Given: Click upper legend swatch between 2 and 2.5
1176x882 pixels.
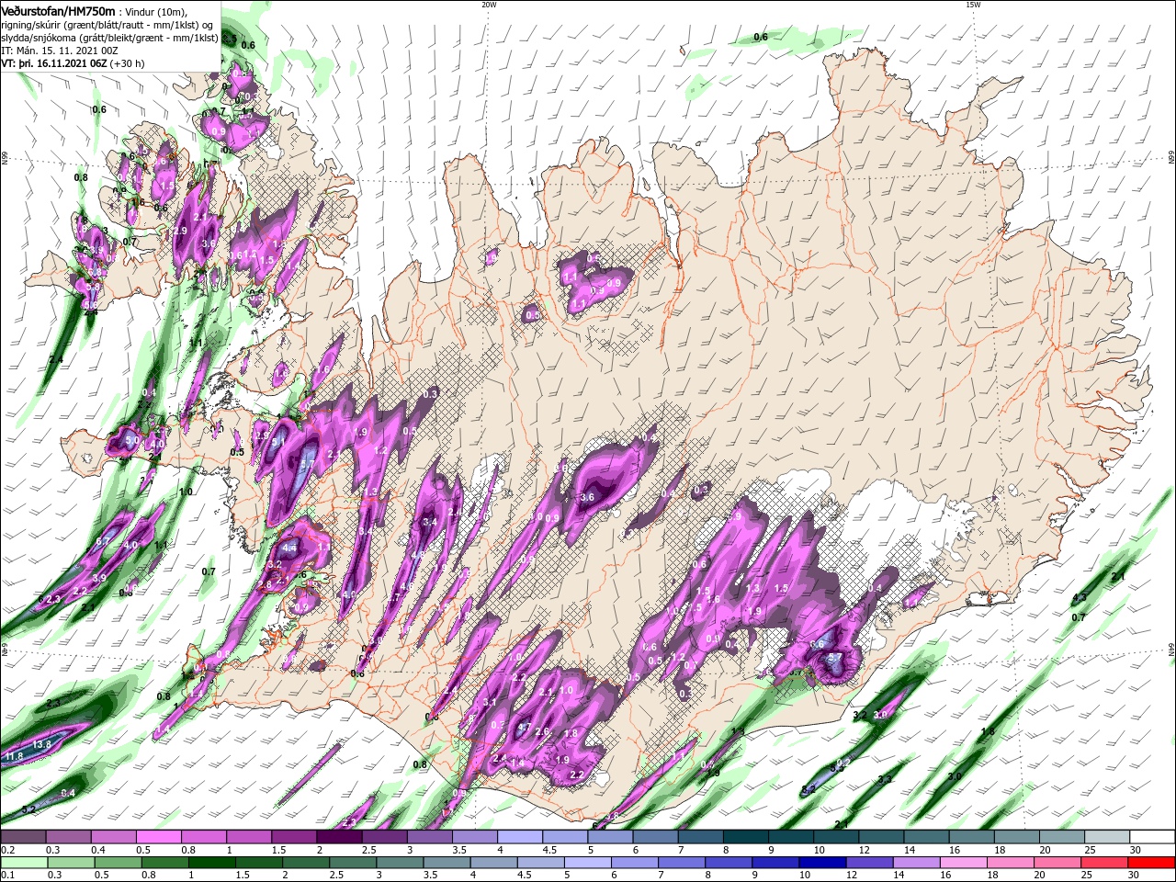Looking at the screenshot, I should [x=339, y=837].
